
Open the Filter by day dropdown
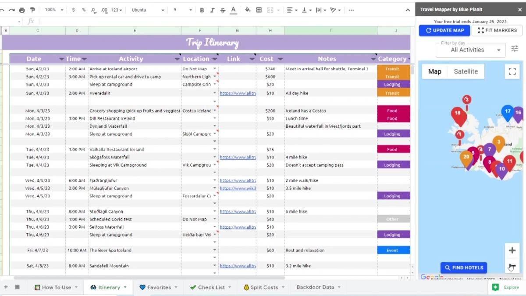coord(470,50)
